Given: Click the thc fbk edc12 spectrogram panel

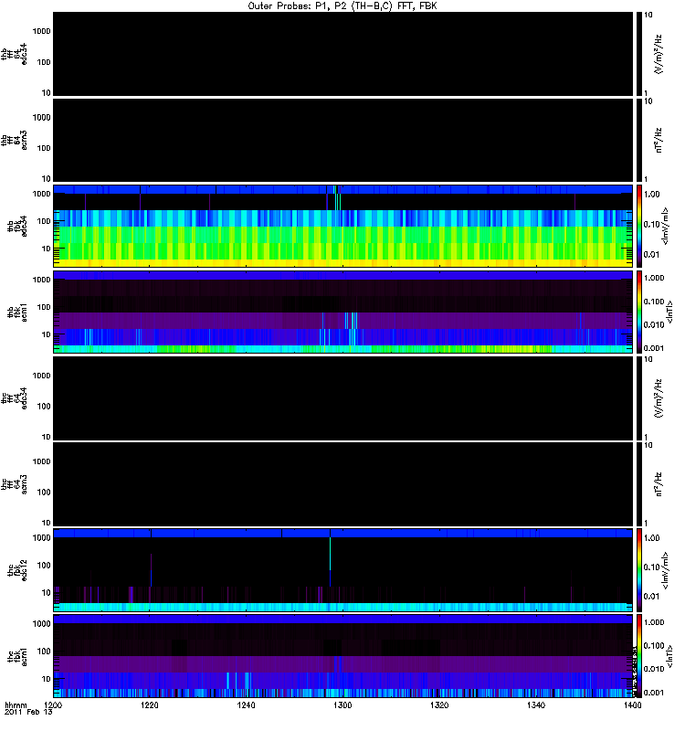Looking at the screenshot, I should 343,569.
